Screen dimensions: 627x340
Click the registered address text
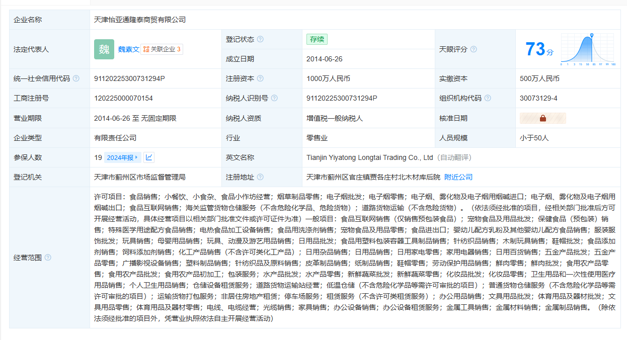coord(373,177)
